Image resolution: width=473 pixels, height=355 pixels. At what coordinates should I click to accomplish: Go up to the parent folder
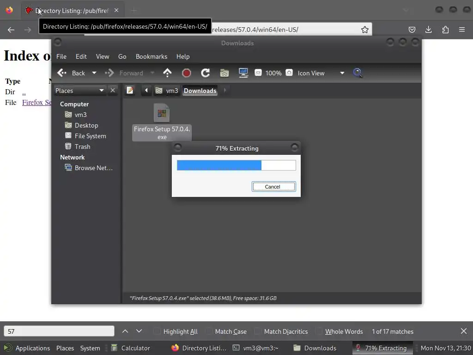point(167,73)
